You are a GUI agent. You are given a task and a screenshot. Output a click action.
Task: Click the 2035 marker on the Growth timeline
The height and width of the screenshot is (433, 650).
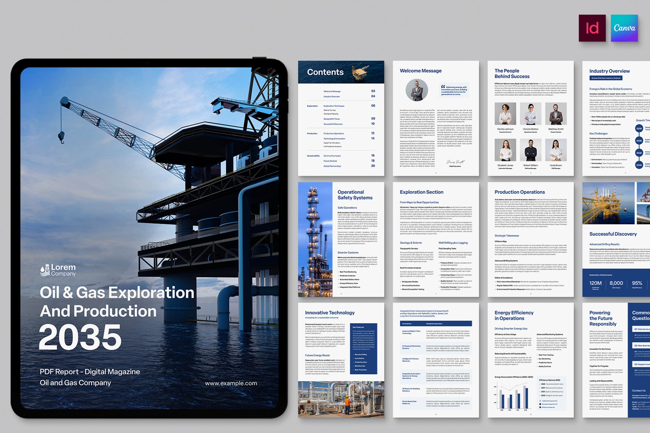tap(639, 165)
